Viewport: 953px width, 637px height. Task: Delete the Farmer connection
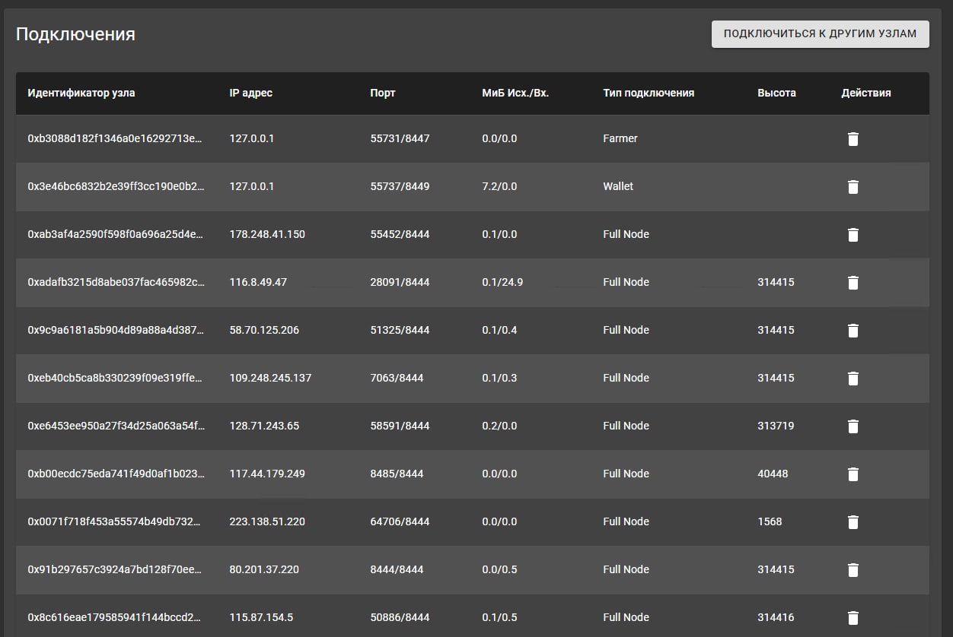[853, 139]
